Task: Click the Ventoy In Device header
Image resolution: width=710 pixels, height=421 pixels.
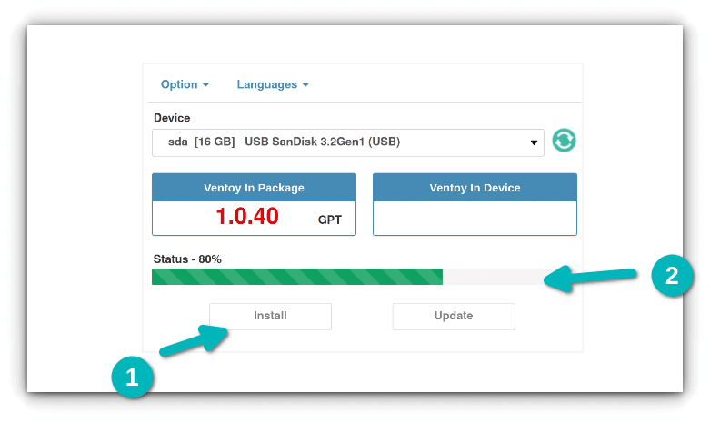Action: [x=475, y=188]
